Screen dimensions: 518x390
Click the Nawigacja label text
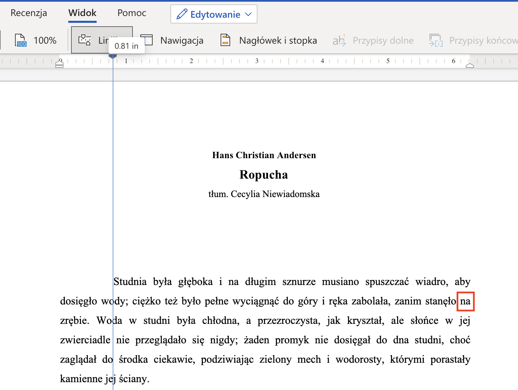click(x=182, y=40)
